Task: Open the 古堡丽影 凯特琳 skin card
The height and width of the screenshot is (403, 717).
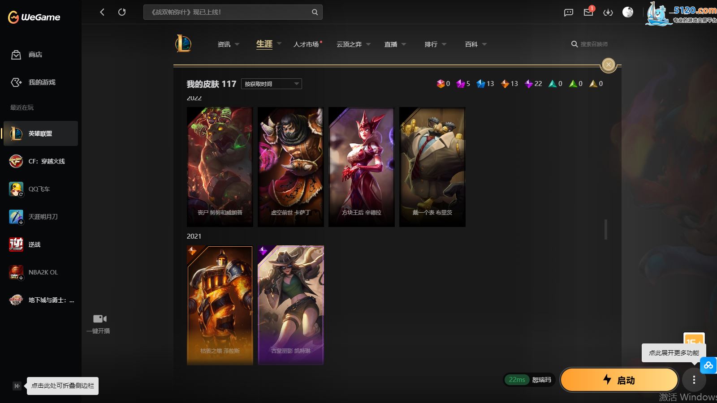Action: click(291, 305)
